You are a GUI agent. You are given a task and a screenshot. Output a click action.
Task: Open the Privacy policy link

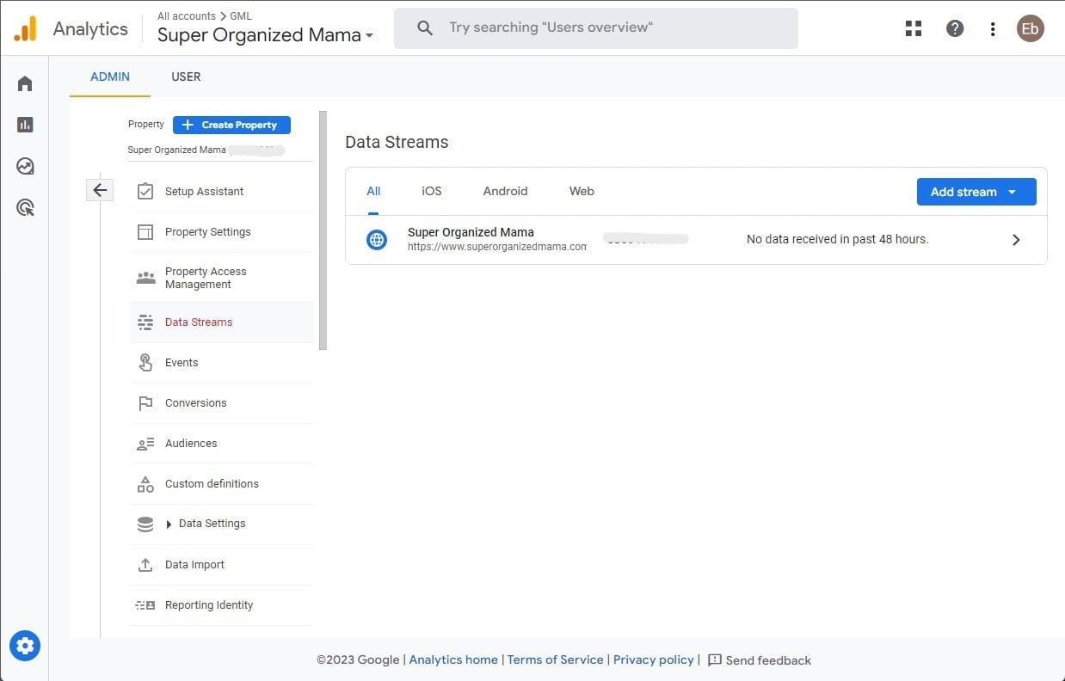[653, 660]
